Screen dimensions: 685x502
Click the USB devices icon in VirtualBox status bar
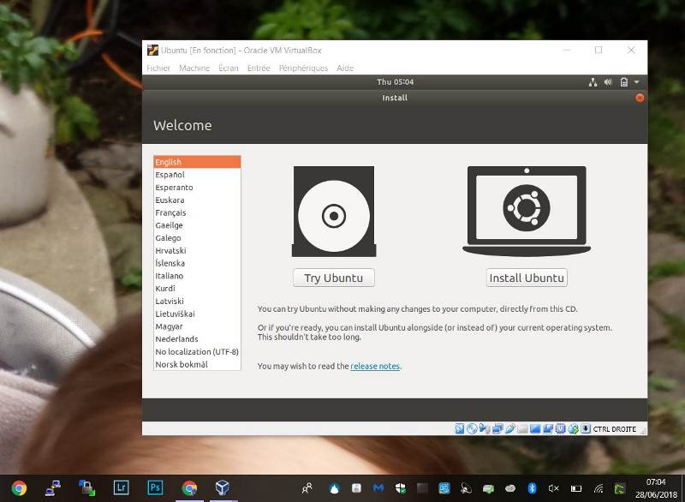tap(510, 429)
